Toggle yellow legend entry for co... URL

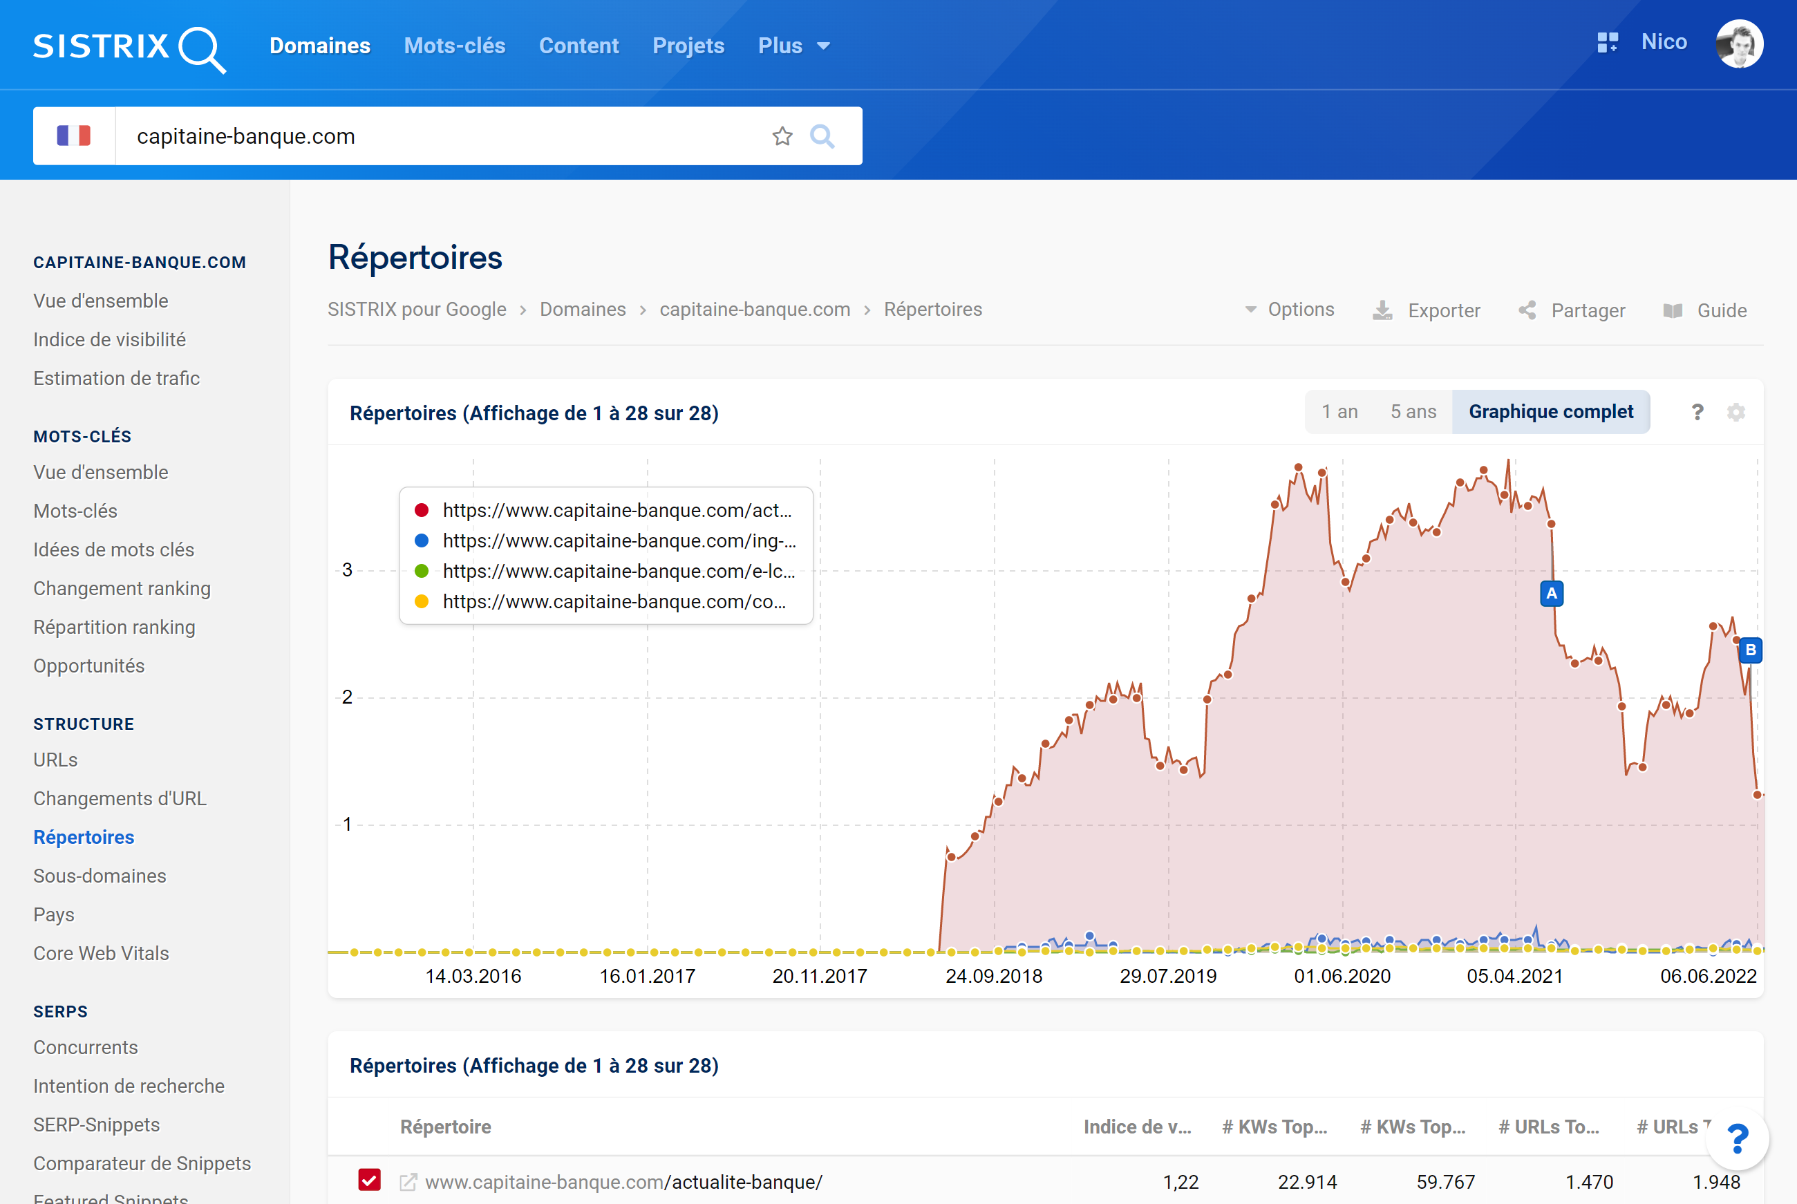(x=601, y=602)
